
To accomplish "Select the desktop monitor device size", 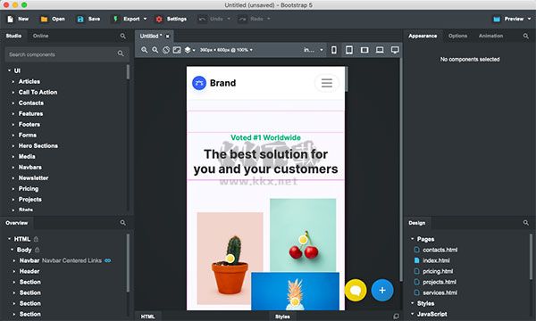I will 395,50.
